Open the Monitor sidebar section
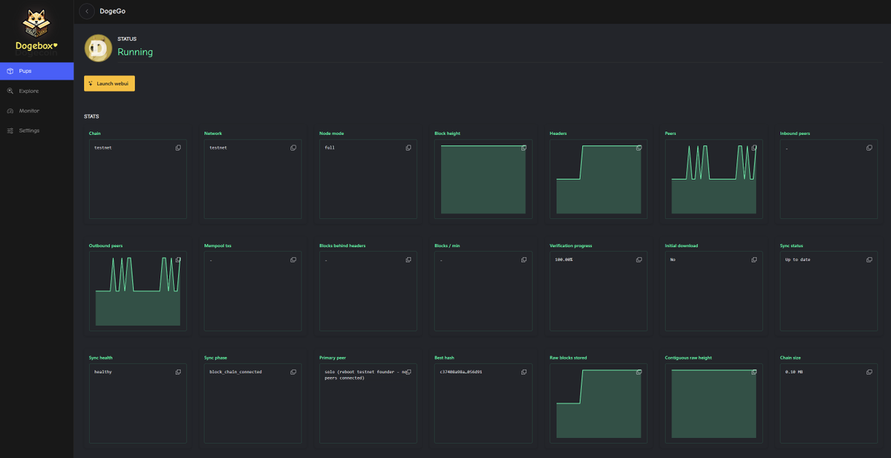Image resolution: width=891 pixels, height=458 pixels. tap(36, 111)
